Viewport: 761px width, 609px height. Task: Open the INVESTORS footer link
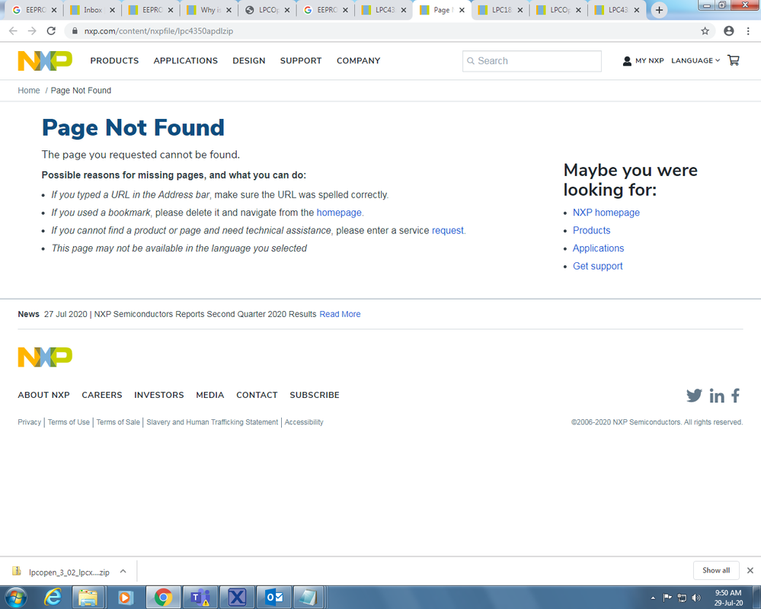(x=159, y=396)
